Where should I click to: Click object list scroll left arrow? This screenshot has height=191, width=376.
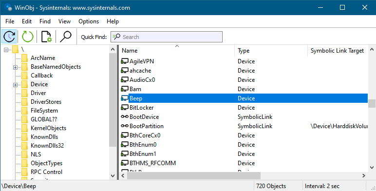tap(123, 175)
